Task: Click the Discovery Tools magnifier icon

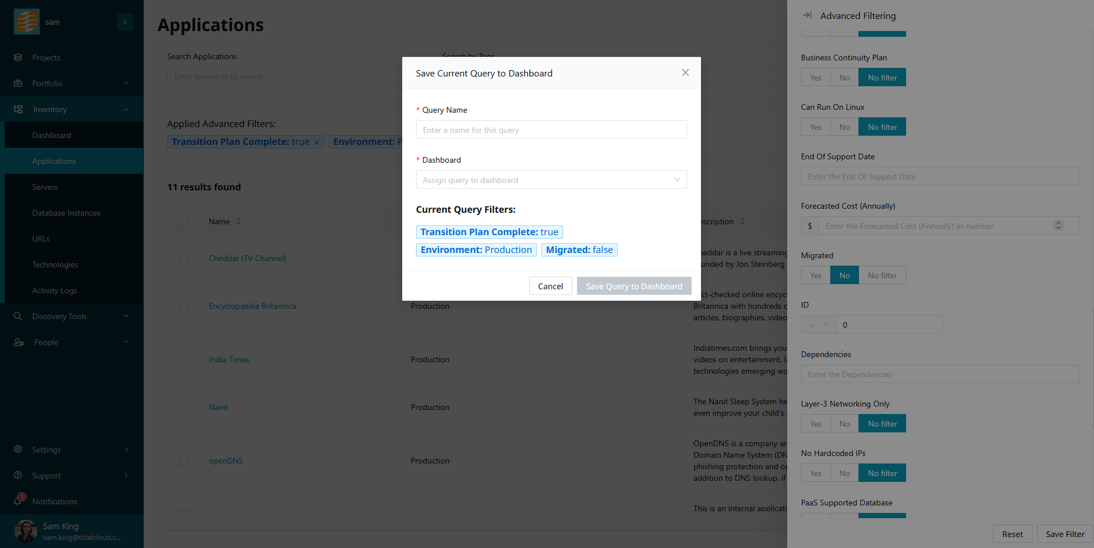Action: pyautogui.click(x=18, y=316)
